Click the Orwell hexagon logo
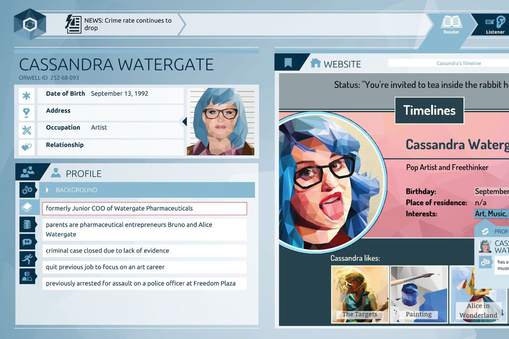The width and height of the screenshot is (509, 339). [x=30, y=25]
